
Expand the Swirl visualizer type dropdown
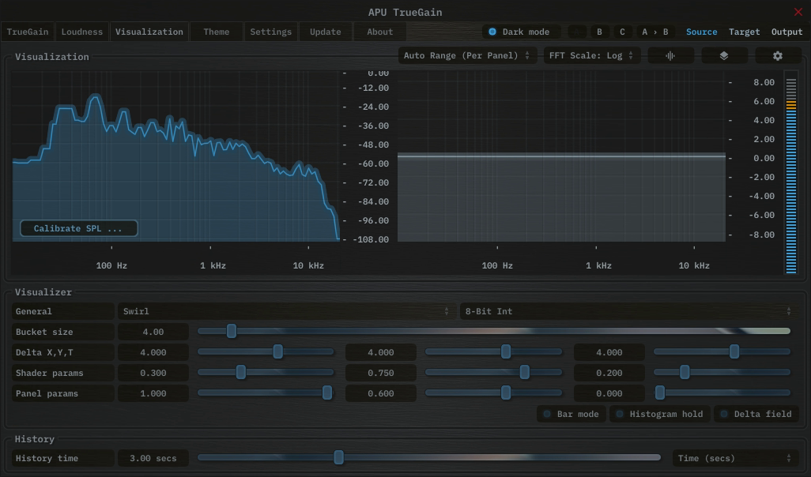(x=285, y=311)
